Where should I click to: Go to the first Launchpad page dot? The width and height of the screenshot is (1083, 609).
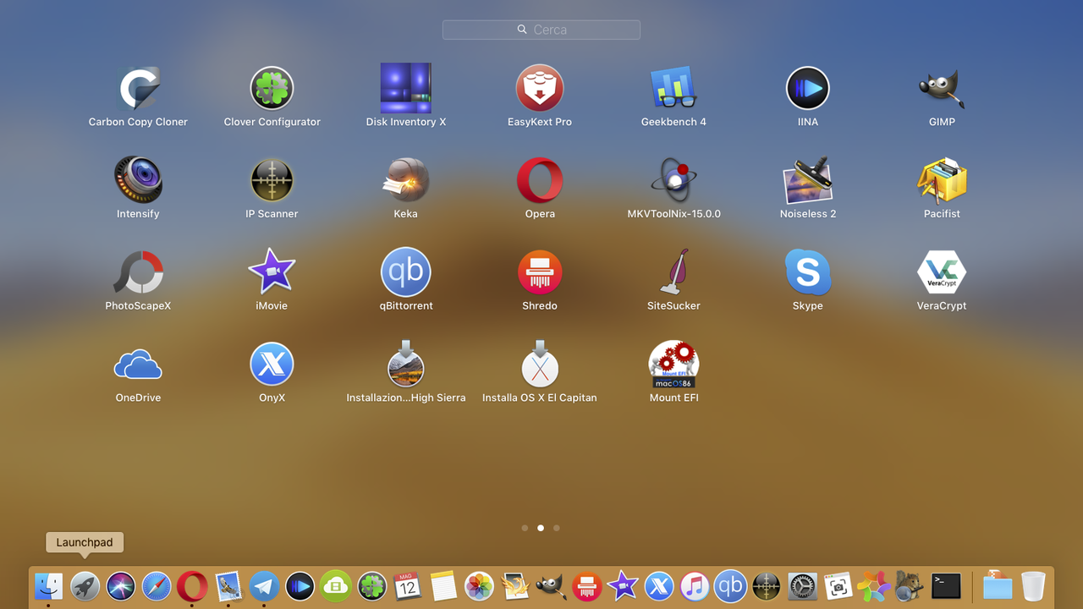525,528
